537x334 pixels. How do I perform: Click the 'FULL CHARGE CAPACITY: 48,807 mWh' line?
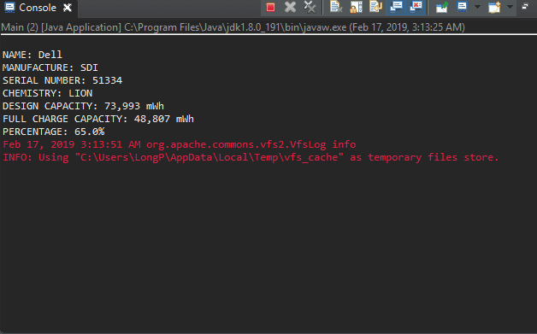[98, 119]
